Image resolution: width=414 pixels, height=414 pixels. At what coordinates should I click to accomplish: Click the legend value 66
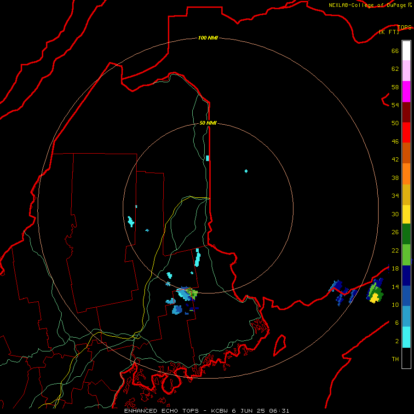395,51
